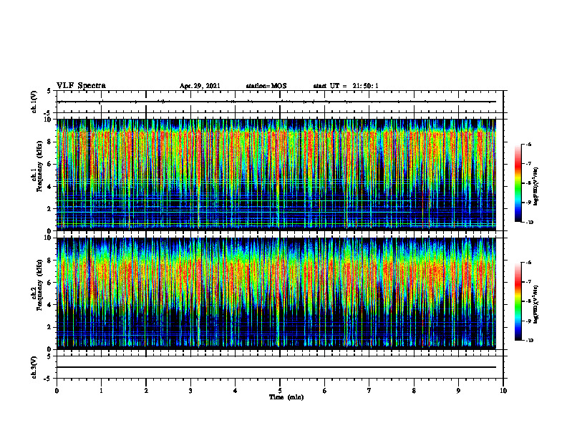Image resolution: width=567 pixels, height=438 pixels.
Task: Click the '-10' label on the ch.2 colorbar
Action: 530,341
